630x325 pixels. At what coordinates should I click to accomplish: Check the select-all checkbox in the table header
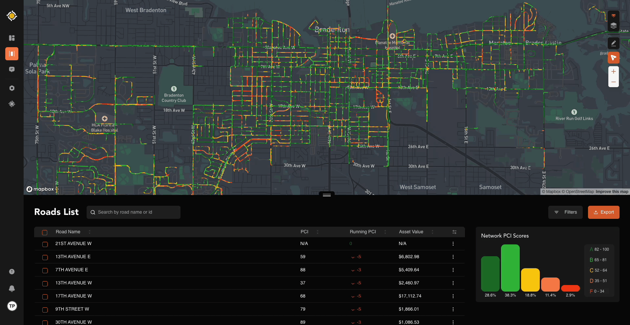[45, 233]
